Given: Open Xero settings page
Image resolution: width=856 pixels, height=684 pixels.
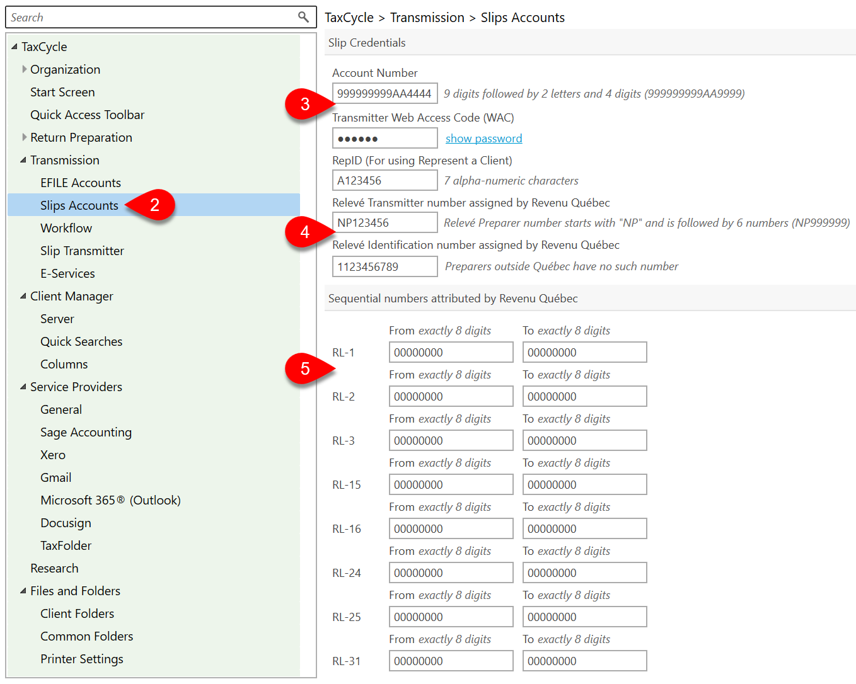Looking at the screenshot, I should tap(53, 455).
